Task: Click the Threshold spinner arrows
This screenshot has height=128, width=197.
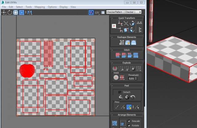Action: tap(136, 78)
